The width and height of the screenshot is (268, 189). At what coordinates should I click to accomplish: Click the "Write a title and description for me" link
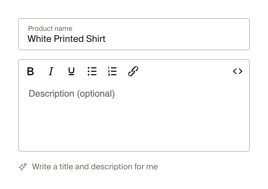95,167
